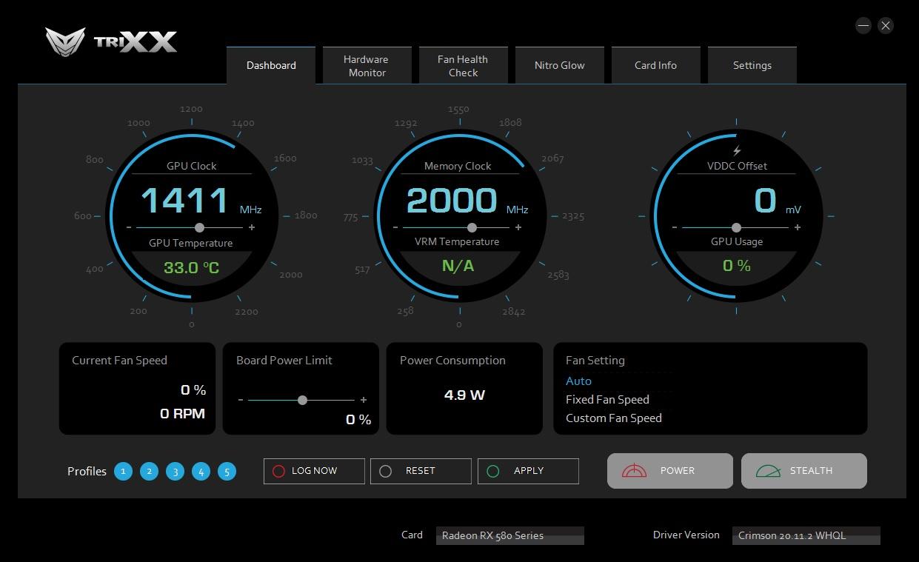Click the Memory Clock slider handle
919x562 pixels.
(472, 227)
